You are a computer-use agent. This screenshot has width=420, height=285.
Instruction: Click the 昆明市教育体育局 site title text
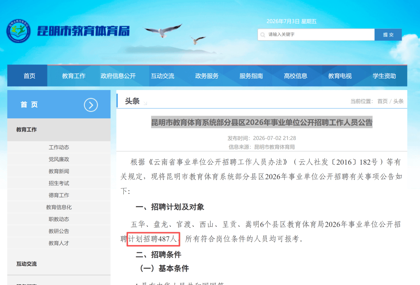pos(83,31)
